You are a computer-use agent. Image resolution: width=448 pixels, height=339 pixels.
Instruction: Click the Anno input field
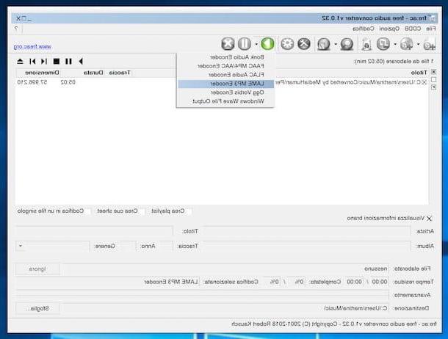click(x=129, y=246)
